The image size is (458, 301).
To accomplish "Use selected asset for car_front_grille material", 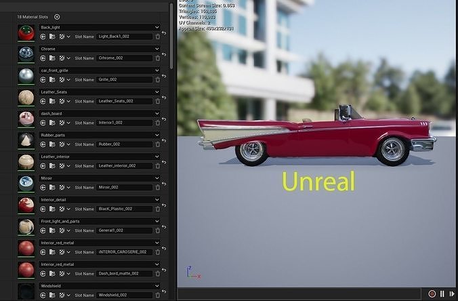I will pyautogui.click(x=43, y=79).
